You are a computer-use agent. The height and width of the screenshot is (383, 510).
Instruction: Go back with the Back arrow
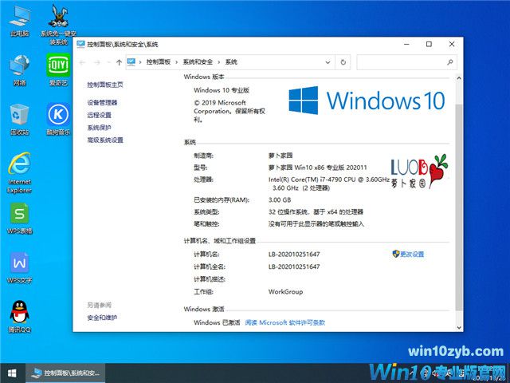[x=82, y=62]
